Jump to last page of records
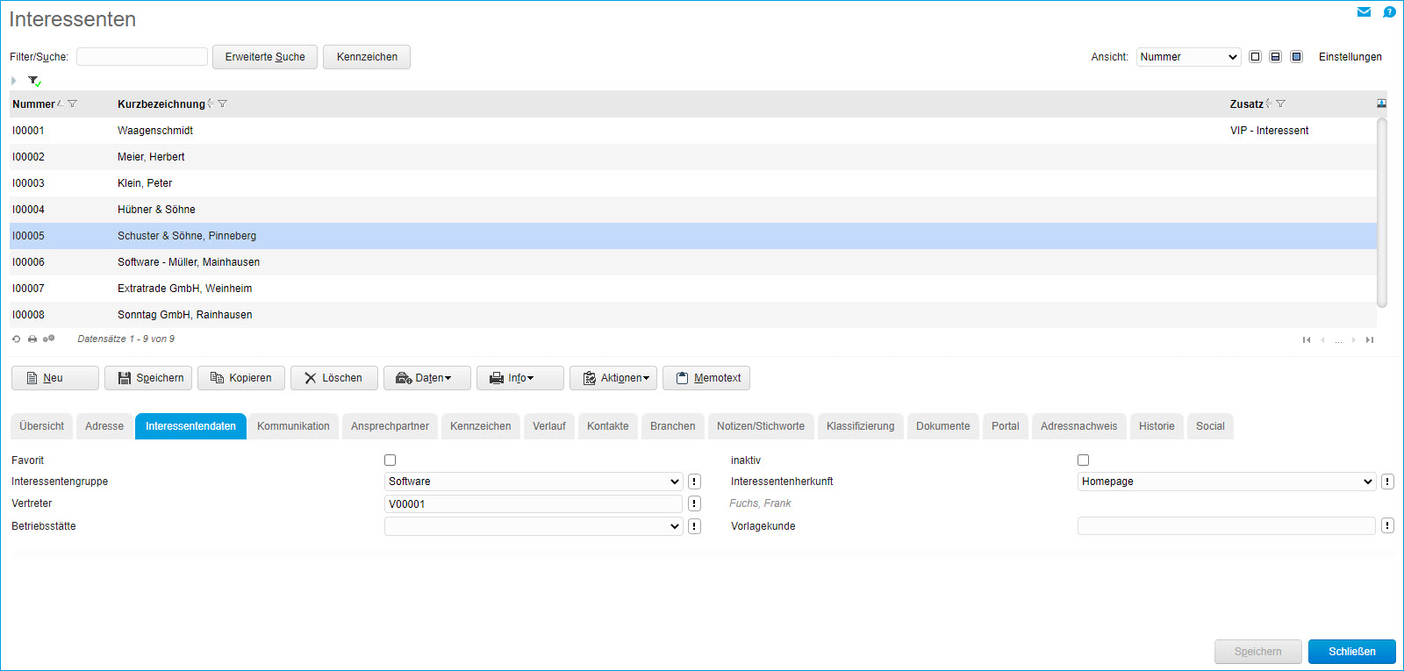Image resolution: width=1404 pixels, height=671 pixels. [1369, 340]
